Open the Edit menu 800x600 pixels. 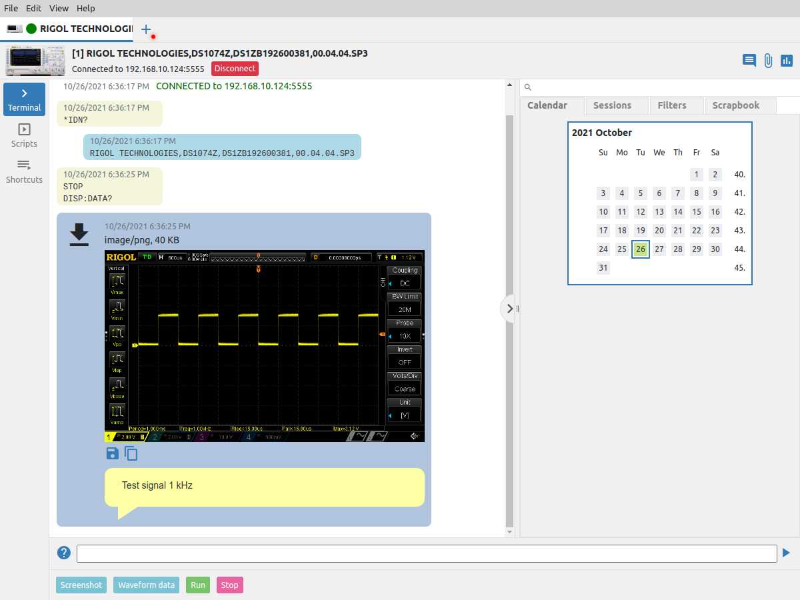coord(34,8)
